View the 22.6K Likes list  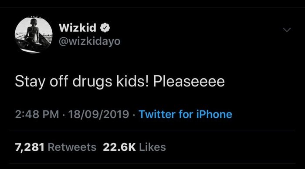pyautogui.click(x=134, y=147)
